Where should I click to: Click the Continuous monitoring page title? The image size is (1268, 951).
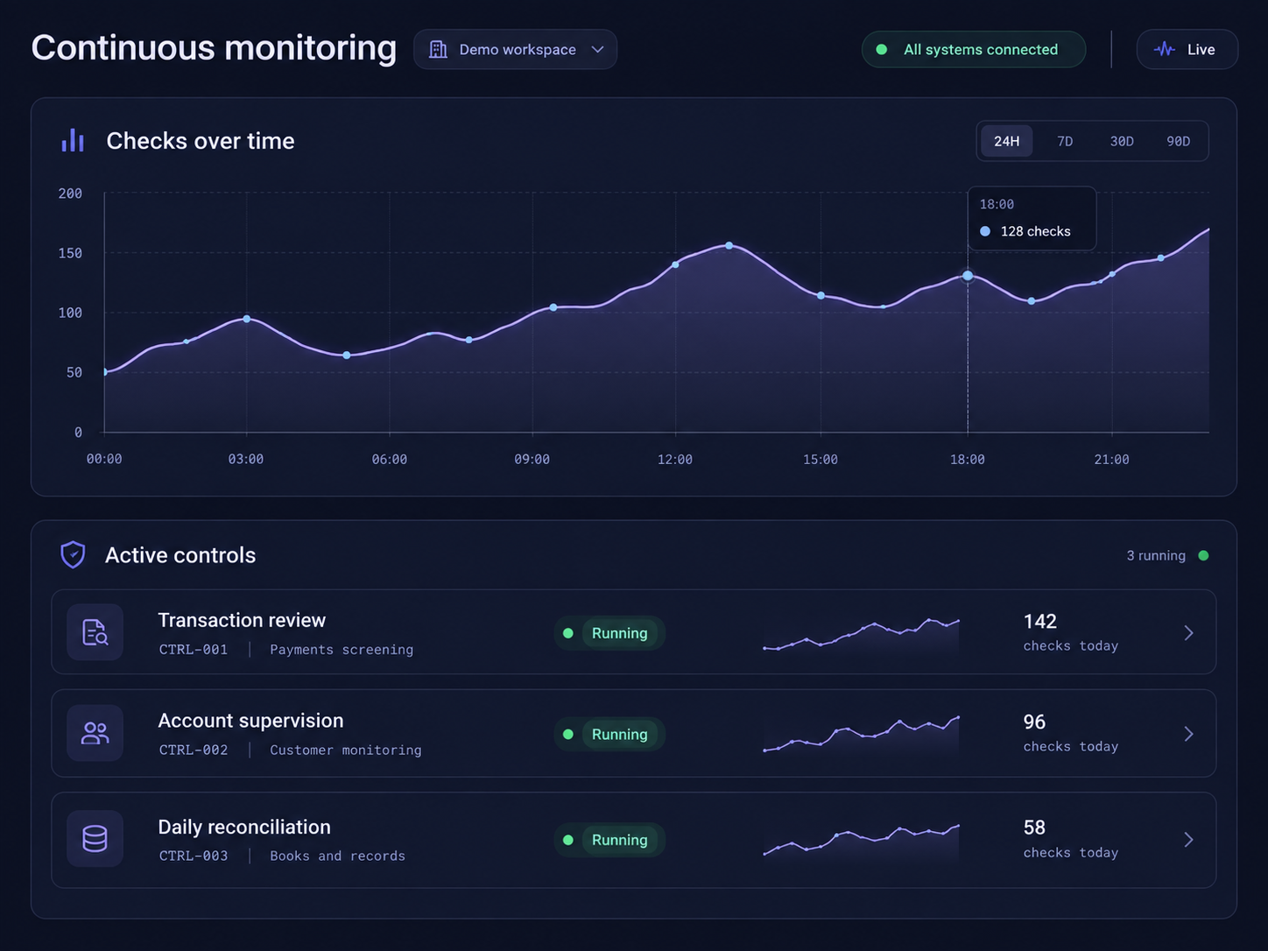214,48
